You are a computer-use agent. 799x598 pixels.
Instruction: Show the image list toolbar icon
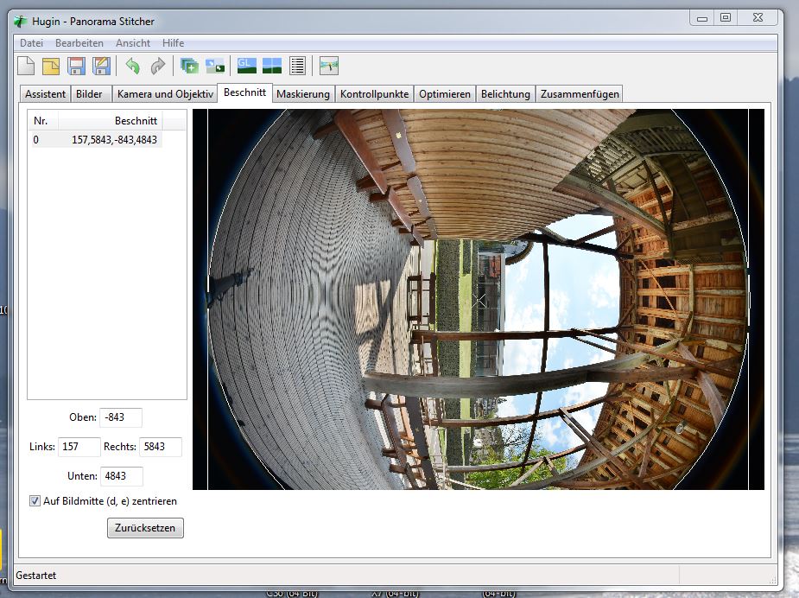tap(298, 66)
